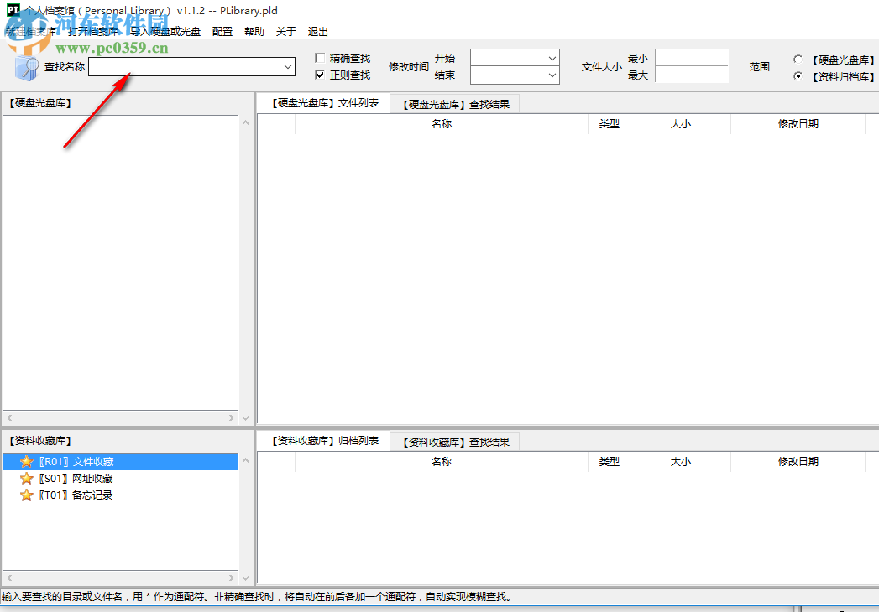Click the star icon beside 【R01】文件收藏
Image resolution: width=879 pixels, height=612 pixels.
click(x=26, y=461)
